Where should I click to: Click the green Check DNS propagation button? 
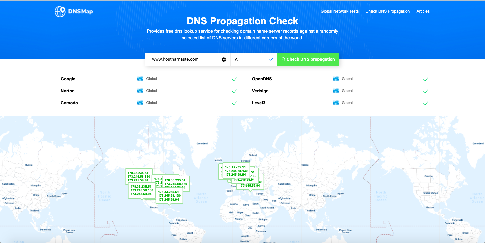308,59
